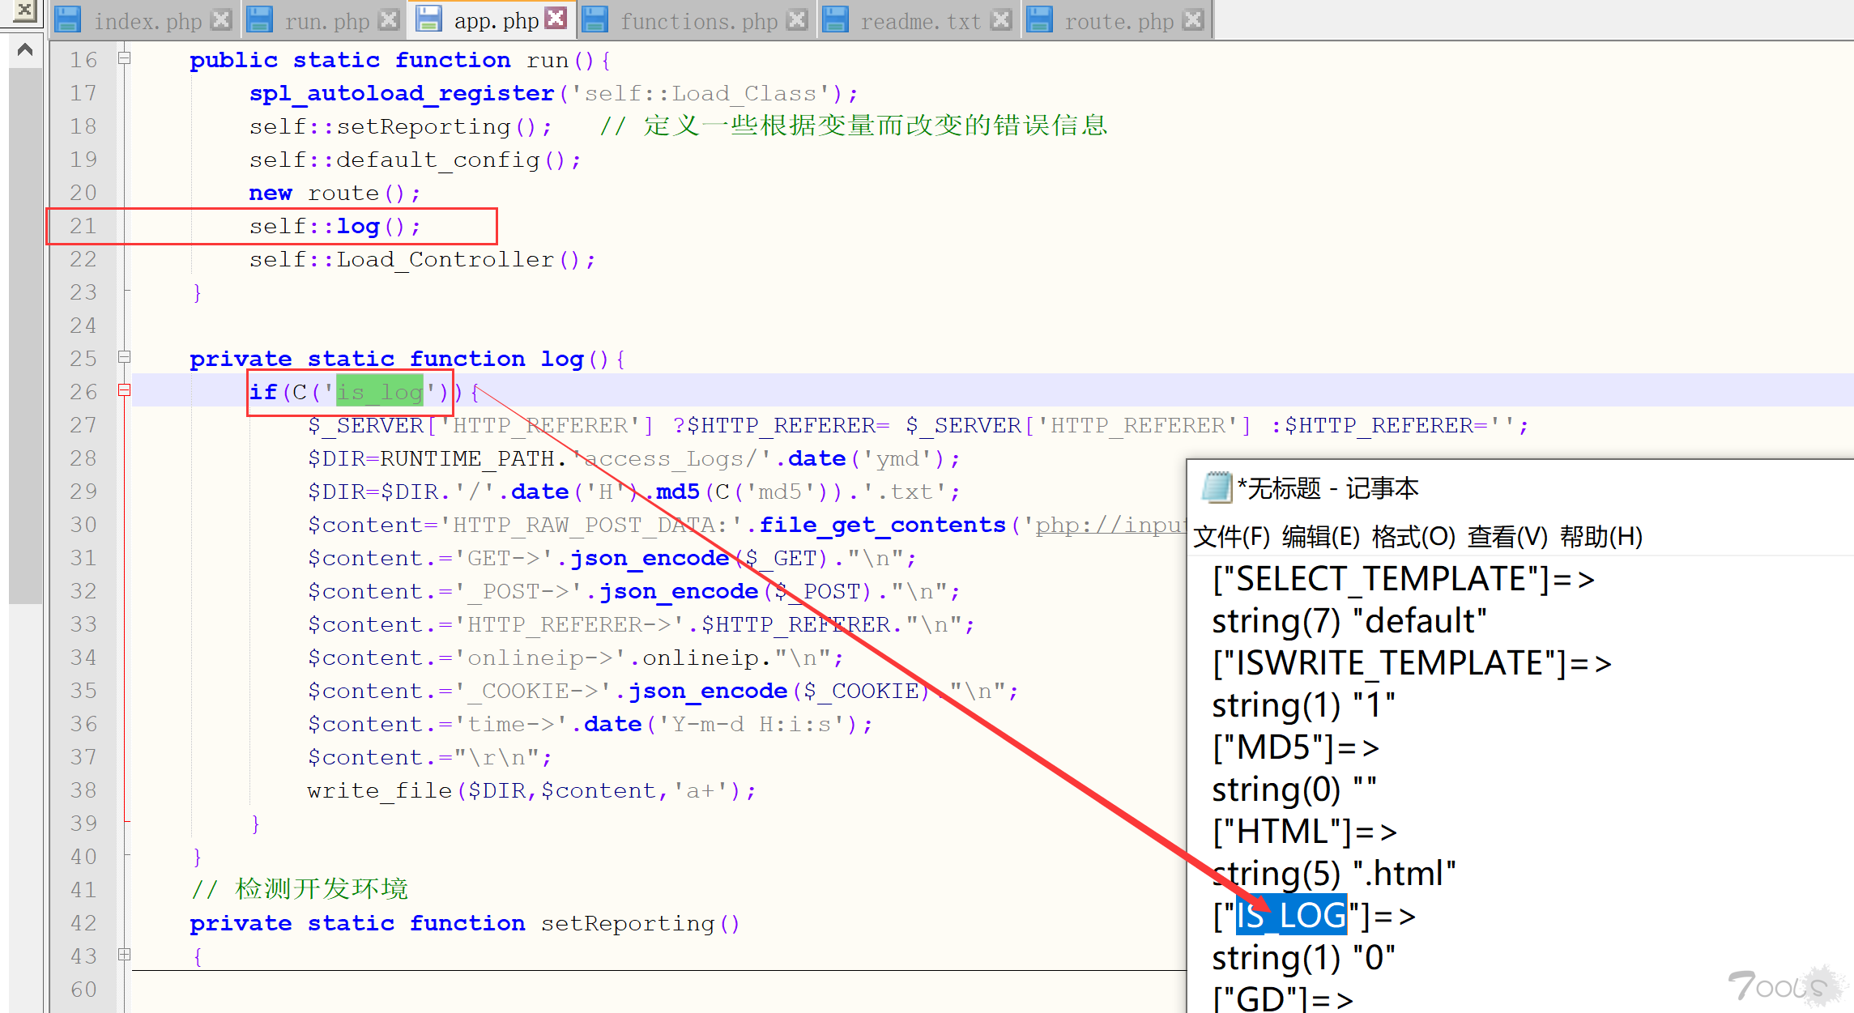Close the functions.php tab

click(x=798, y=19)
